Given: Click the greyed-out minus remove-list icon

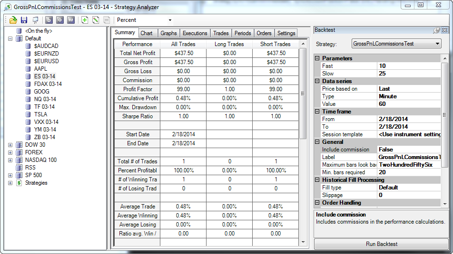Looking at the screenshot, I should pos(107,20).
